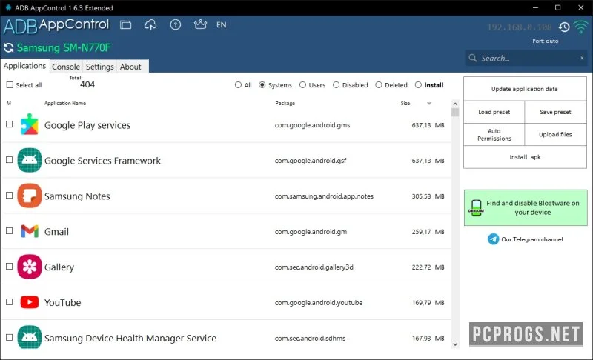Image resolution: width=593 pixels, height=360 pixels.
Task: Click the Telegram logo icon
Action: click(x=493, y=239)
